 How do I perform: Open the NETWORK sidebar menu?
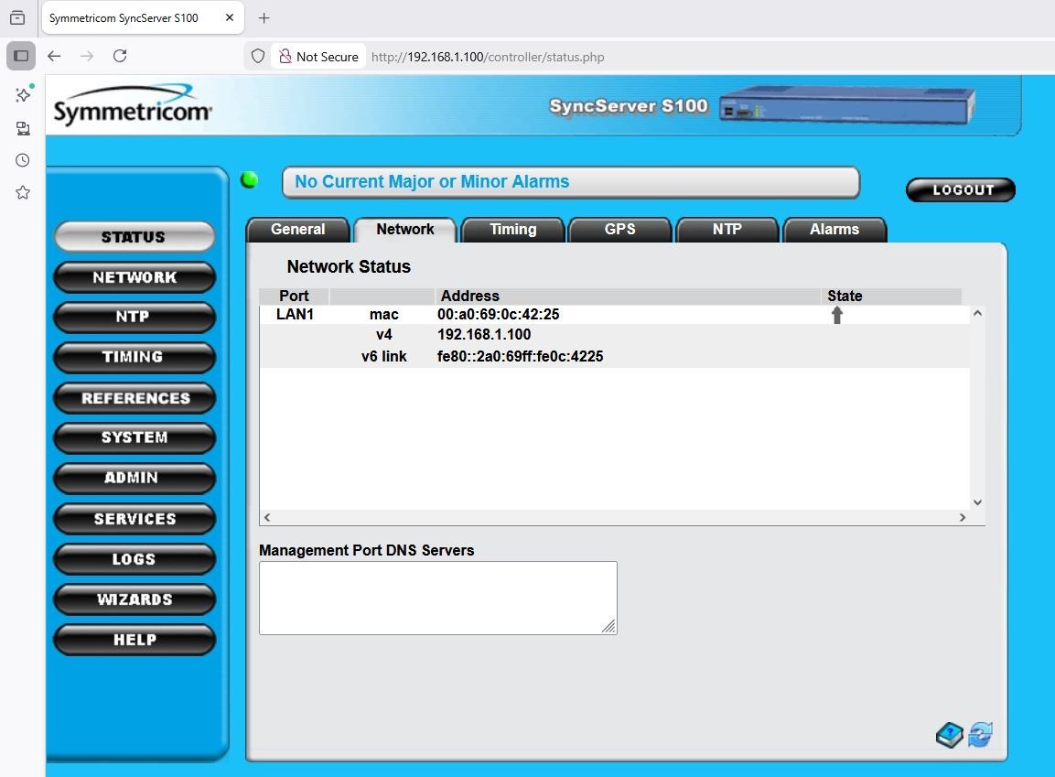(134, 277)
